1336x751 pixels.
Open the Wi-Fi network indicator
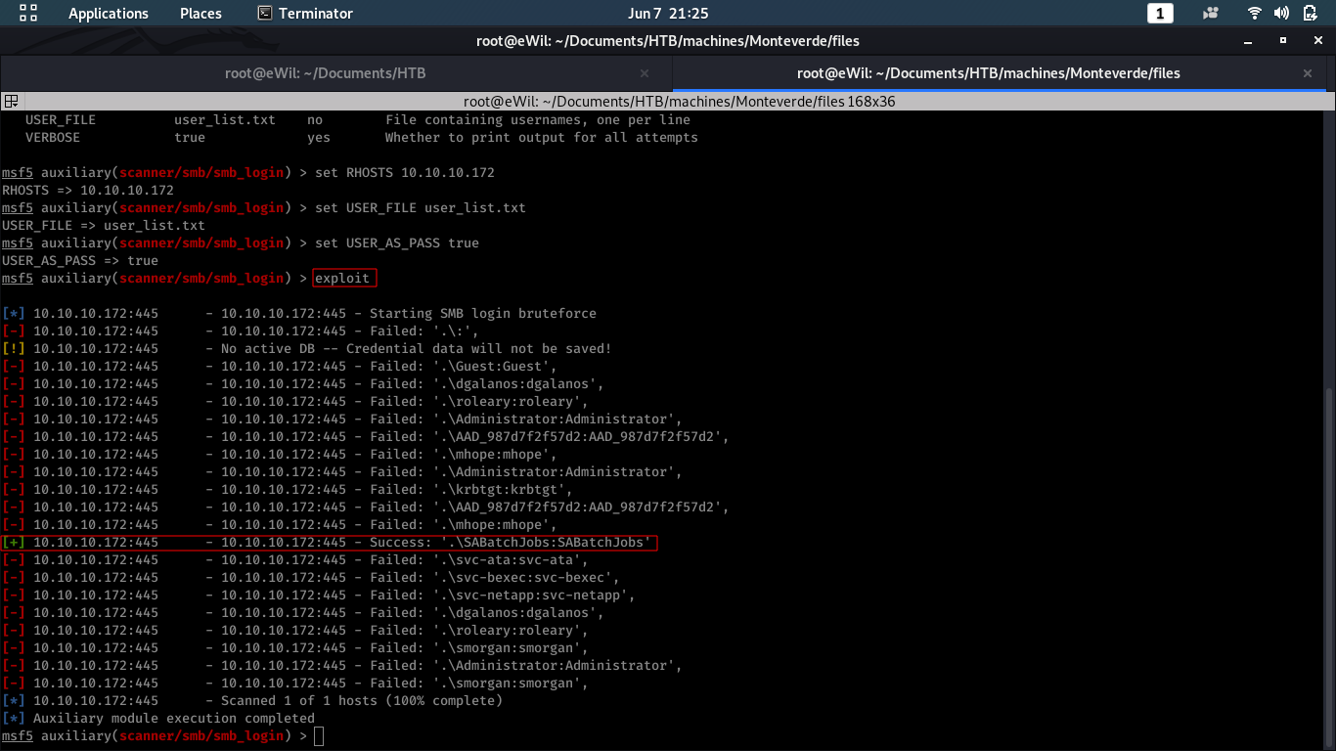coord(1255,13)
